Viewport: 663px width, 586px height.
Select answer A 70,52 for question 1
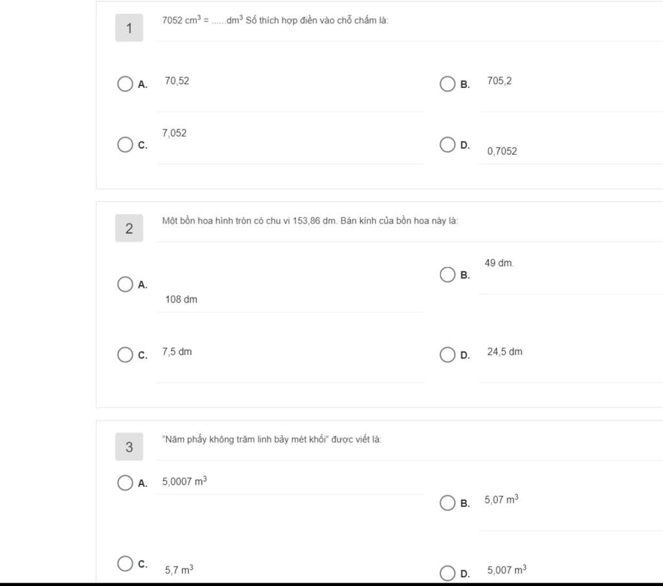click(125, 84)
